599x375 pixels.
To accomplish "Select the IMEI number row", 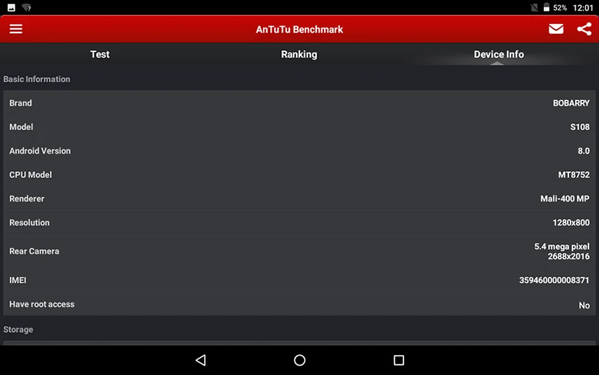I will pyautogui.click(x=299, y=280).
